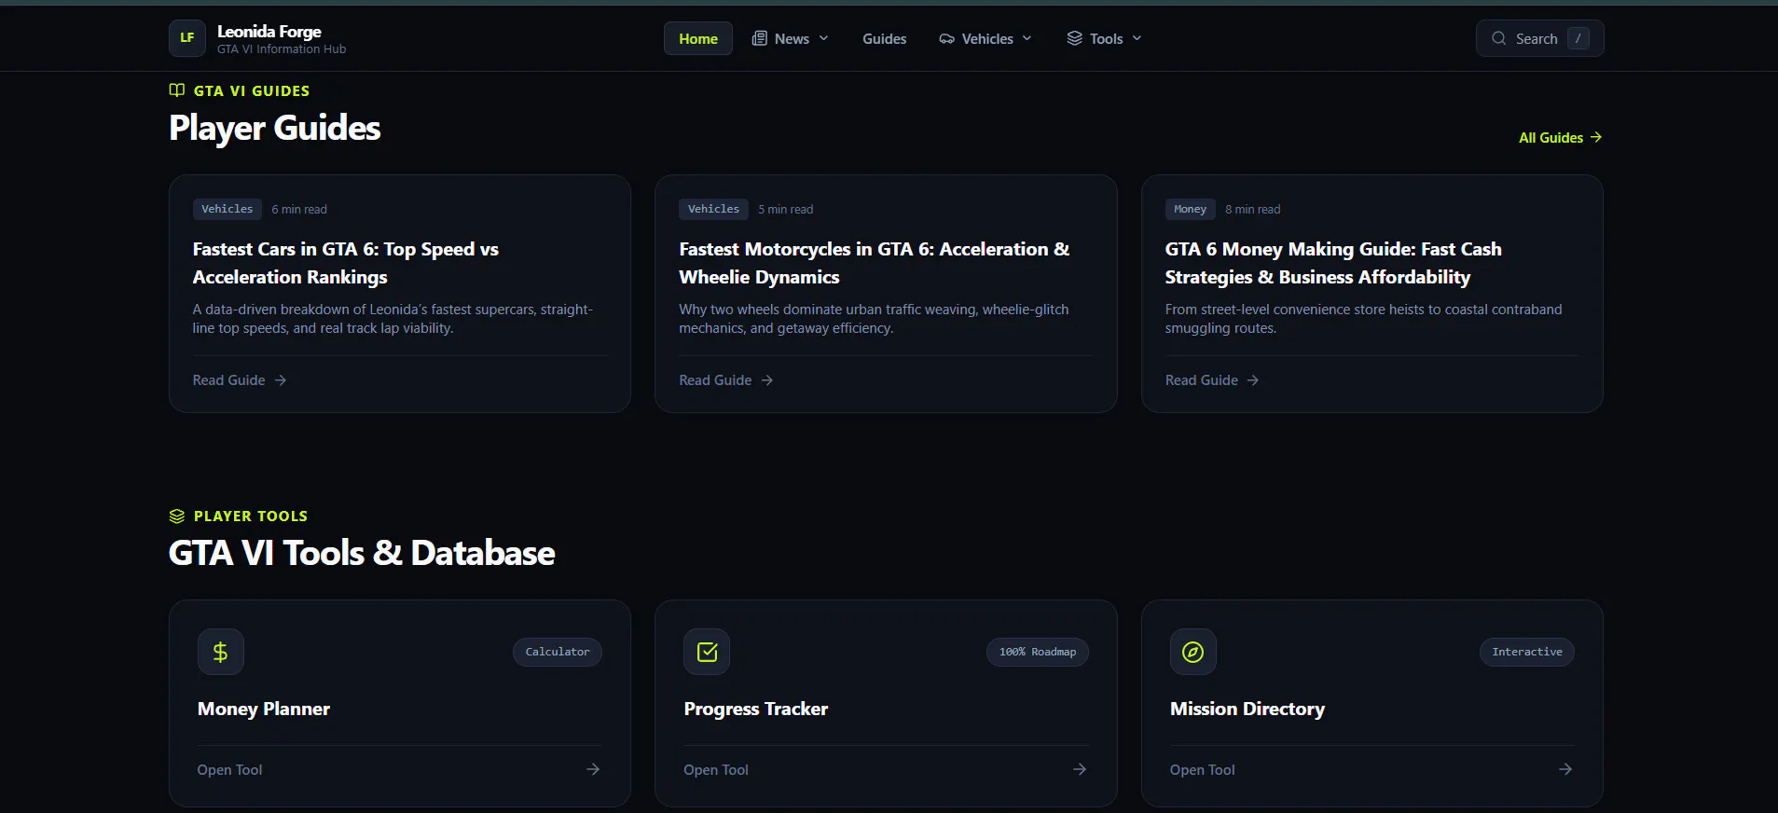This screenshot has width=1778, height=813.
Task: Click the Search input field
Action: click(x=1539, y=38)
